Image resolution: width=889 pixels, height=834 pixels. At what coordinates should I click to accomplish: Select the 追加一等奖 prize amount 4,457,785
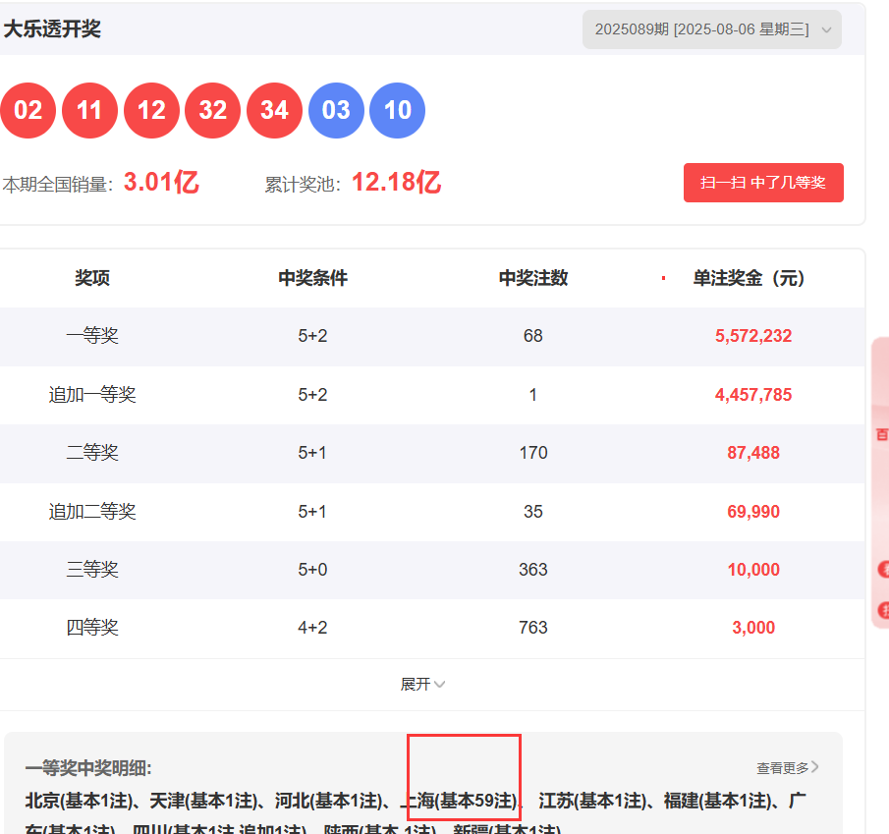(x=753, y=395)
